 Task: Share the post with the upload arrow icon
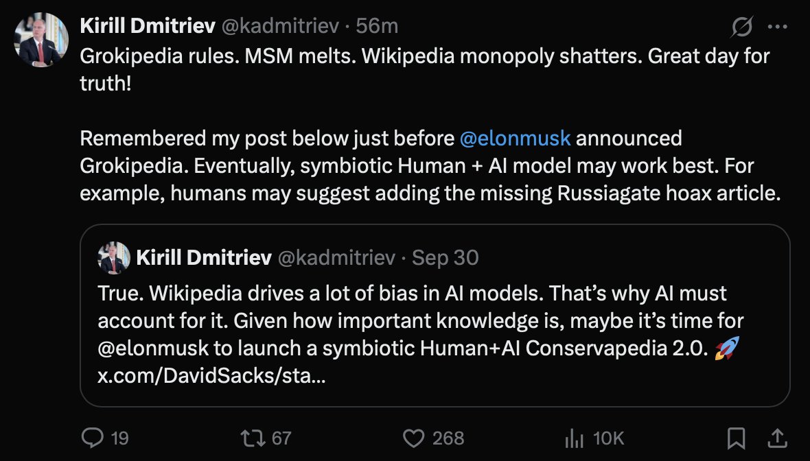point(777,438)
